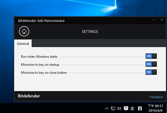This screenshot has width=167, height=113.
Task: Go to the home screen via house icon
Action: coord(24,31)
